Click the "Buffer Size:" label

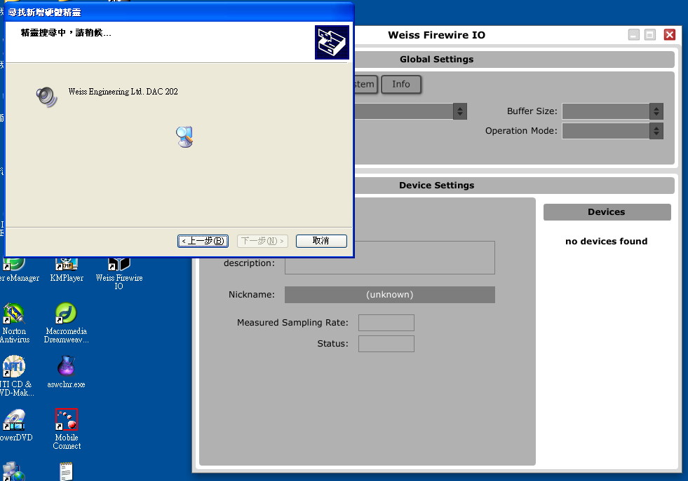(x=532, y=111)
